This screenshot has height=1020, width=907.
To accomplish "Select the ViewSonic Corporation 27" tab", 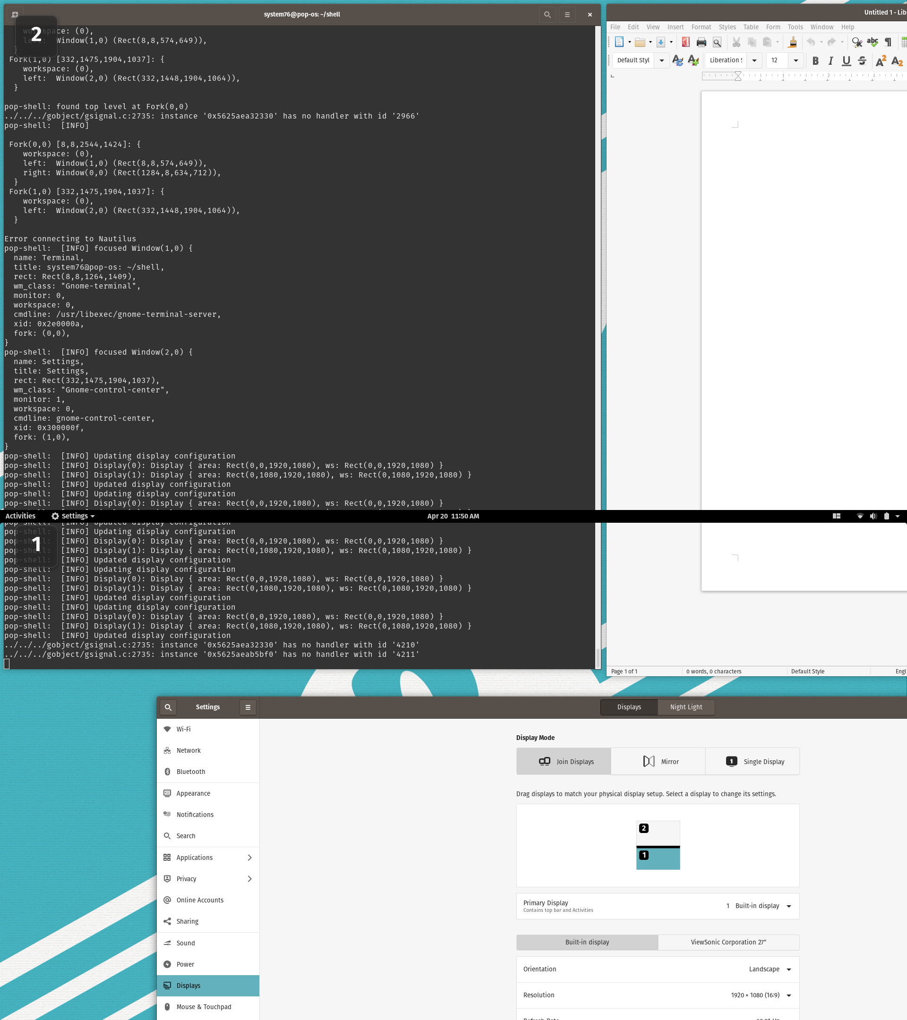I will (x=728, y=942).
